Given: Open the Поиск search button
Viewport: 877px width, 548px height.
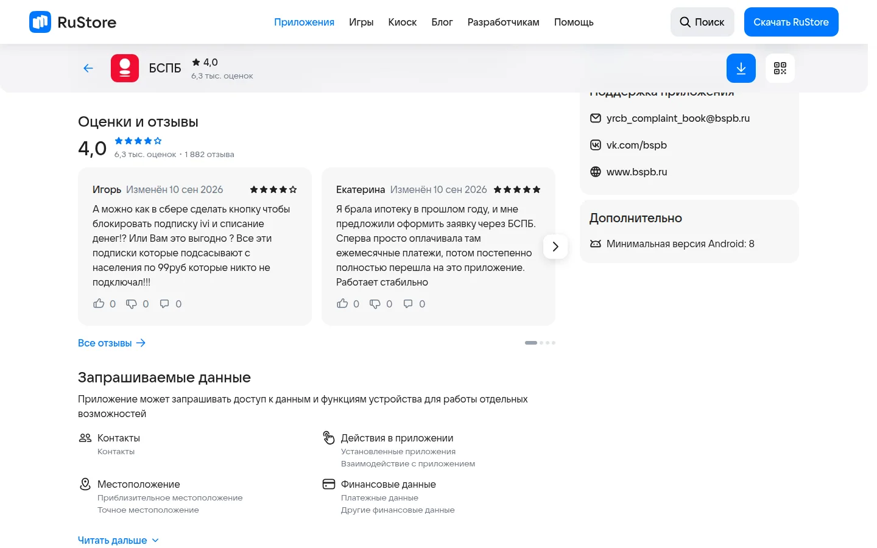Looking at the screenshot, I should pos(702,22).
